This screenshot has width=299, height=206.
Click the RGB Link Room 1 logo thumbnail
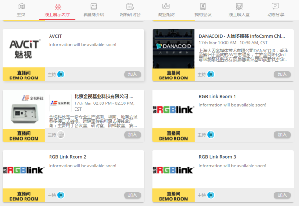point(174,109)
